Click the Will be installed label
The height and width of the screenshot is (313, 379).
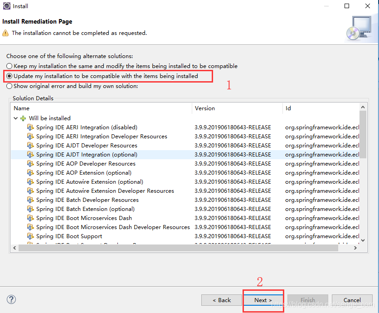[50, 118]
